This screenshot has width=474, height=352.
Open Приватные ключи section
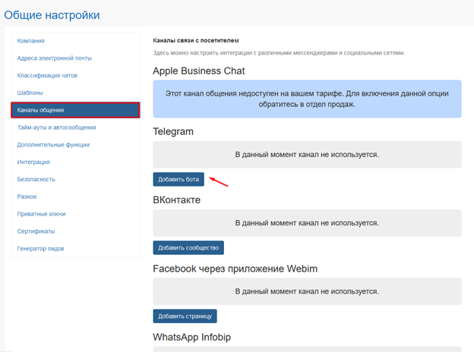[42, 214]
